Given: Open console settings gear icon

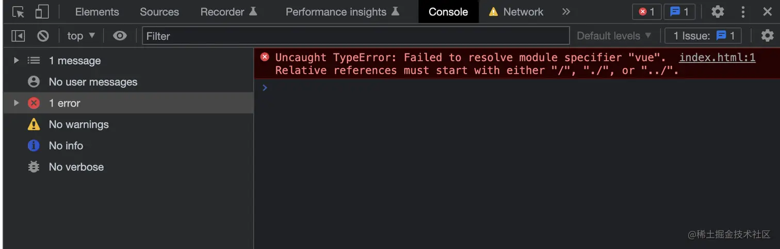Looking at the screenshot, I should 768,35.
